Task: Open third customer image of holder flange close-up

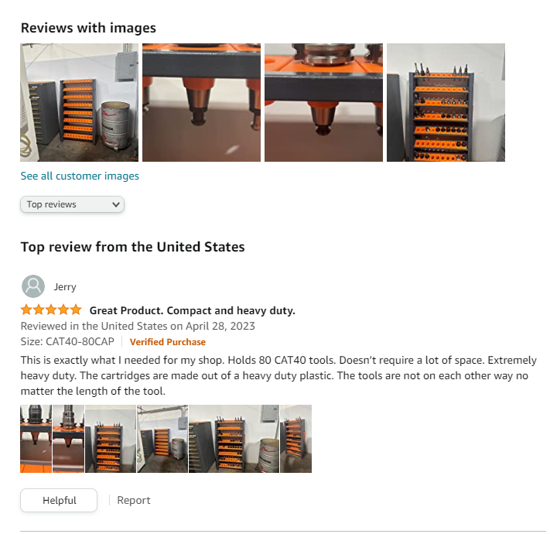Action: pos(323,102)
